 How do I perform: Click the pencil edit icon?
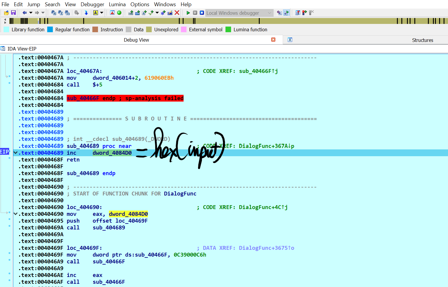coord(170,13)
